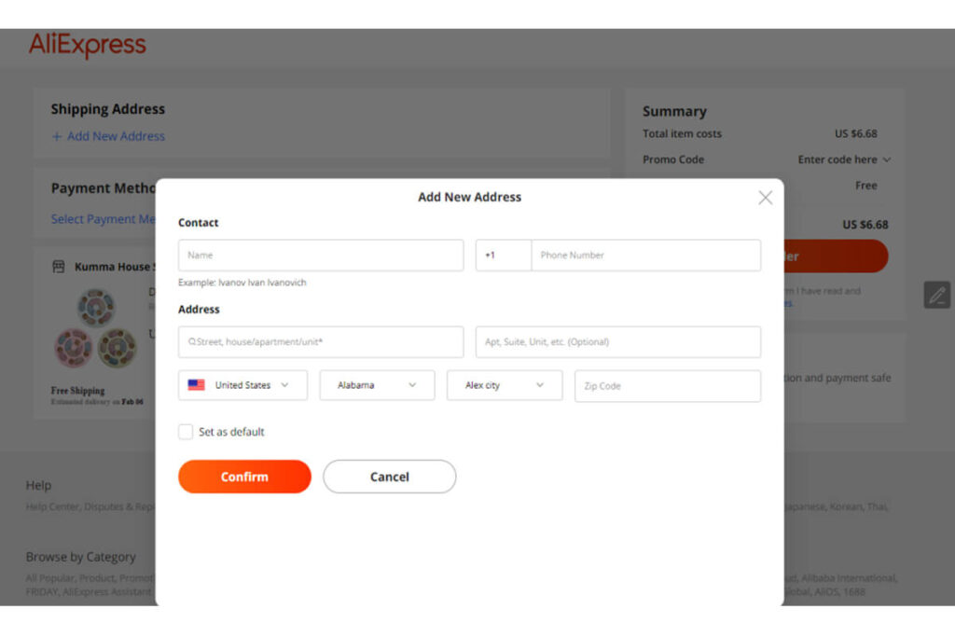Screen dimensions: 955x637
Task: Click Cancel to discard the address
Action: pos(389,477)
